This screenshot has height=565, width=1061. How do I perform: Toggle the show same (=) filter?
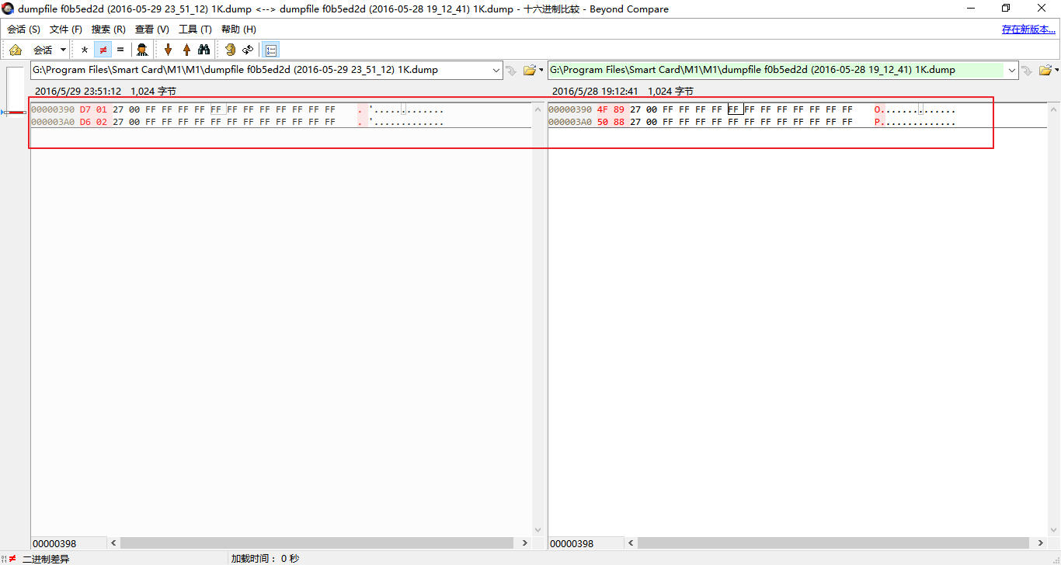120,50
